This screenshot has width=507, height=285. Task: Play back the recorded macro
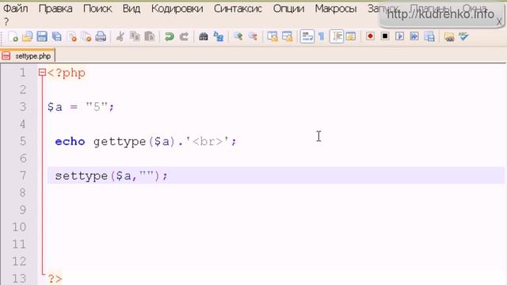(x=399, y=36)
